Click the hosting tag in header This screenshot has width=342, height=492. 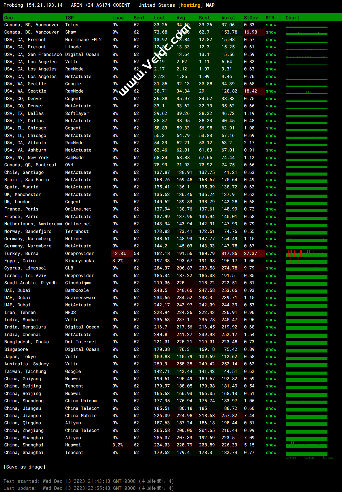click(x=190, y=5)
